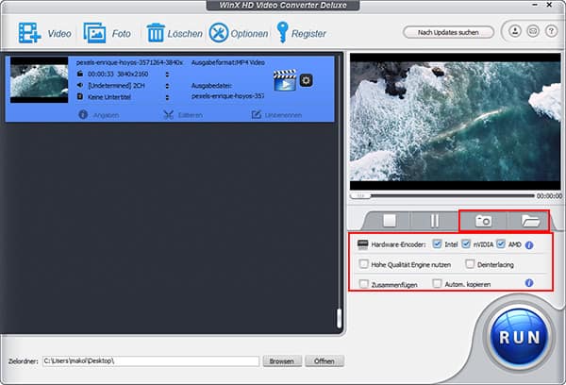Screen dimensions: 566x385
Task: Click the Zielordner path input field
Action: point(151,360)
